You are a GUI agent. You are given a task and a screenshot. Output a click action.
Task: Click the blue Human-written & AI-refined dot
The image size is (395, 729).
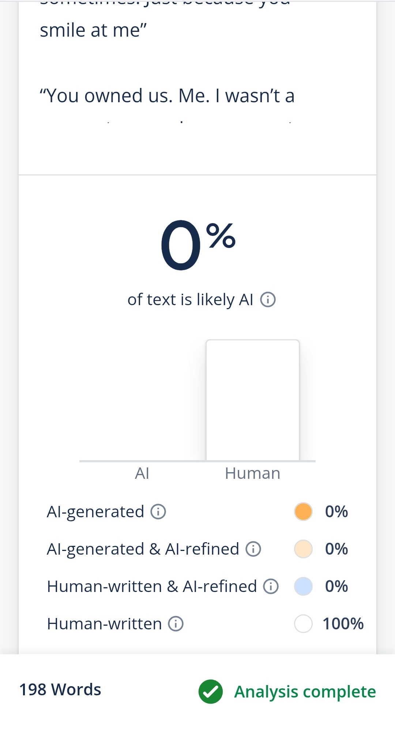click(303, 586)
